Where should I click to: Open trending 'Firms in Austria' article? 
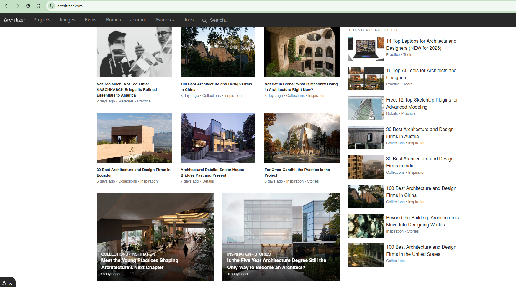coord(420,133)
